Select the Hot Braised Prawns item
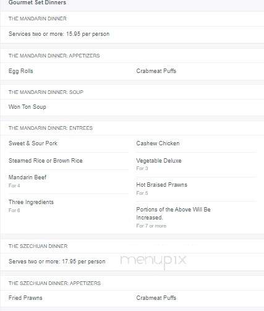This screenshot has width=264, height=311. pos(162,185)
